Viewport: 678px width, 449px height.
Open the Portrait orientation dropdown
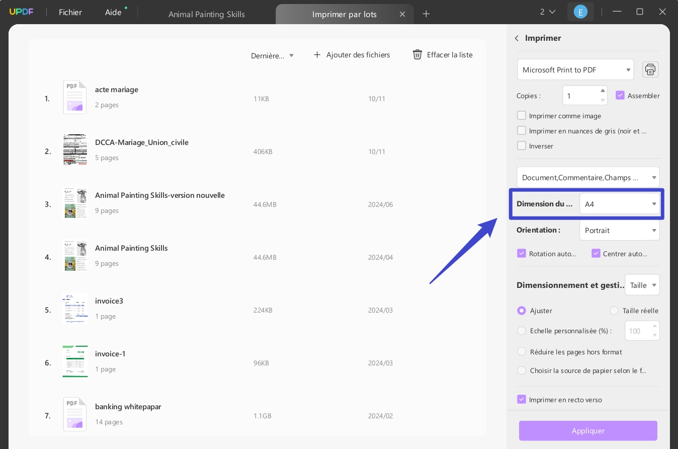tap(620, 230)
